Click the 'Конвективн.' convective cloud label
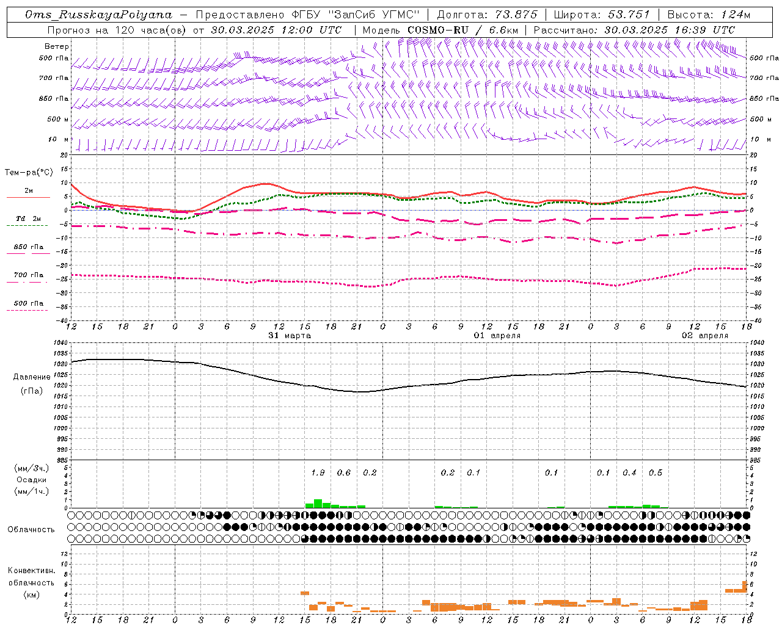 point(32,571)
